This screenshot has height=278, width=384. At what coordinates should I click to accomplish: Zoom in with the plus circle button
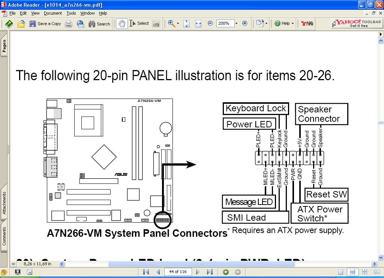244,23
